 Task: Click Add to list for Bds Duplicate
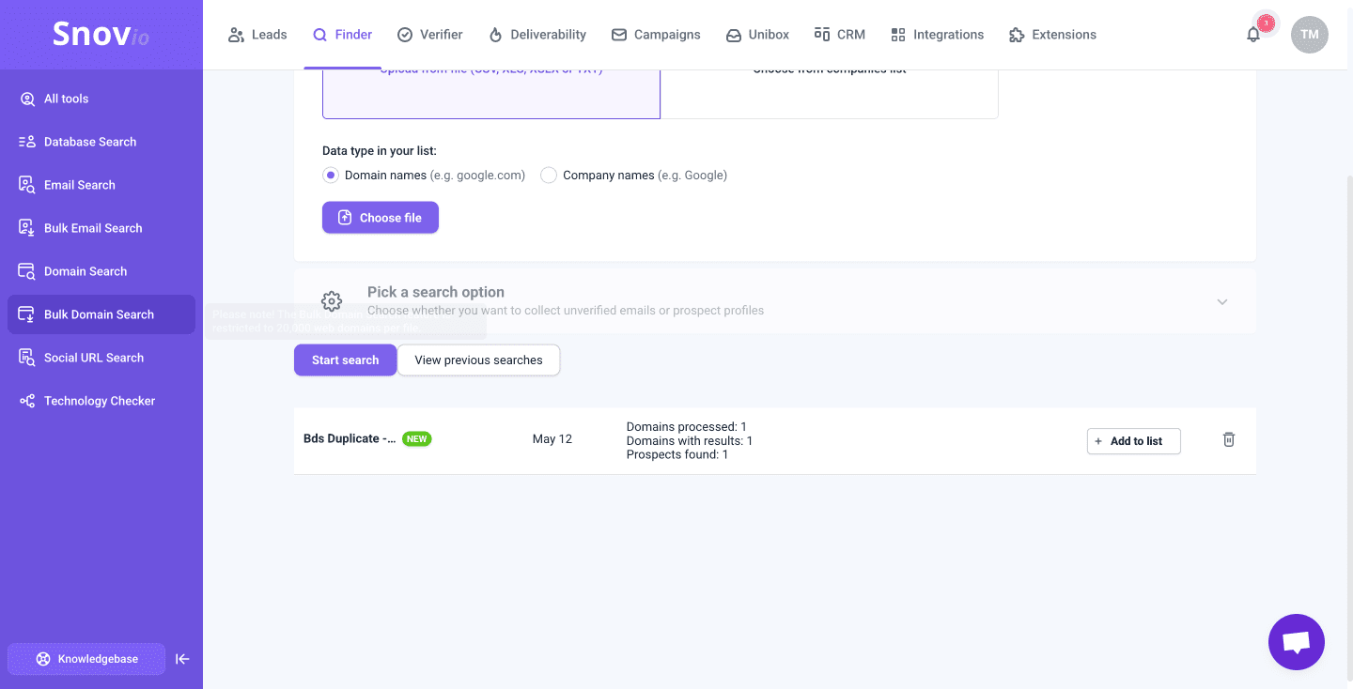pyautogui.click(x=1133, y=441)
